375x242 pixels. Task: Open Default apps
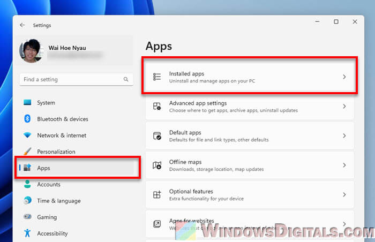[250, 136]
